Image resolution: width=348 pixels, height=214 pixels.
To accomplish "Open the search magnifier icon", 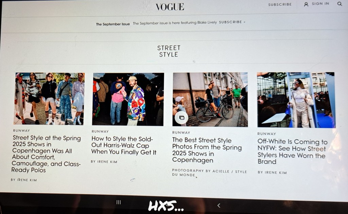I will [340, 4].
